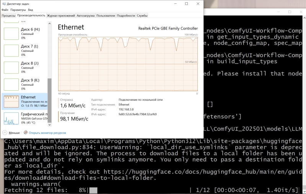This screenshot has width=306, height=194.
Task: Switch to the Автозагрузка tab
Action: pyautogui.click(x=85, y=16)
